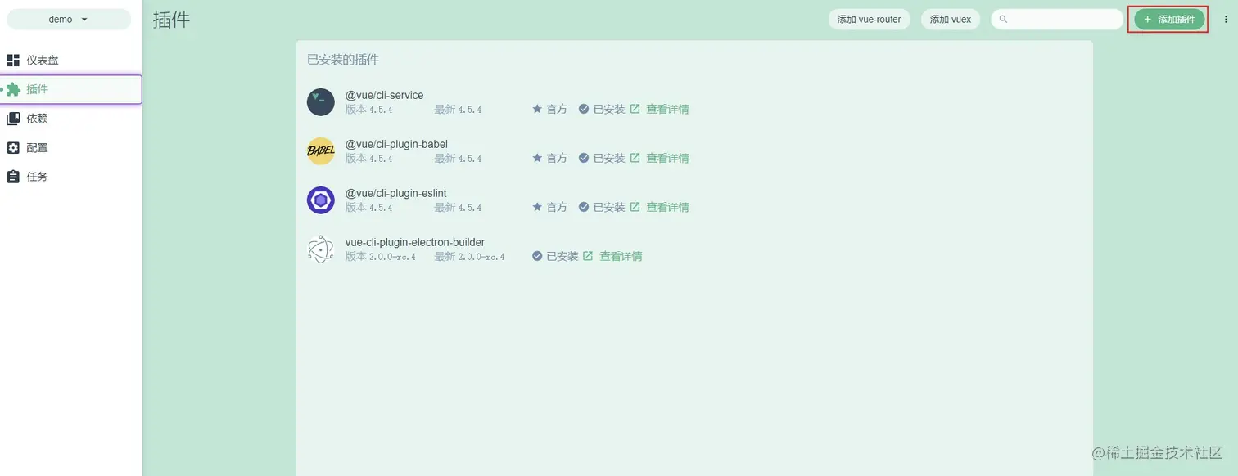
Task: Click the dashboard grid icon in sidebar
Action: (13, 60)
